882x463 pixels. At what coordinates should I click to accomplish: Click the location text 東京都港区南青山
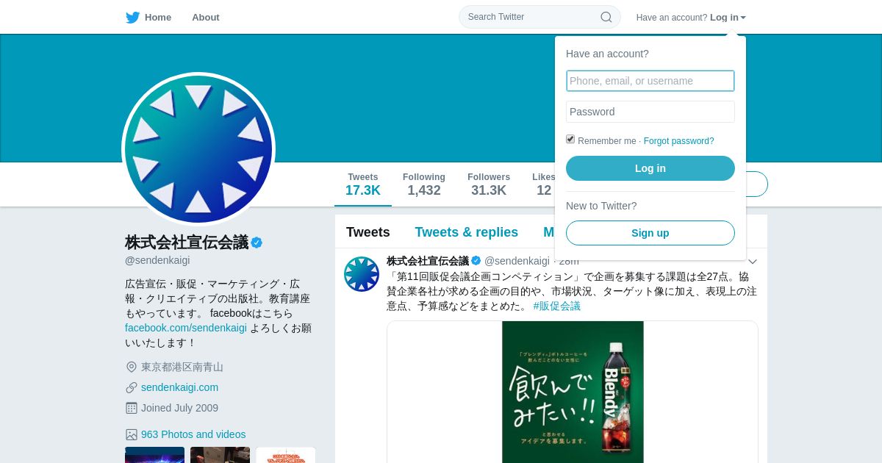point(182,367)
